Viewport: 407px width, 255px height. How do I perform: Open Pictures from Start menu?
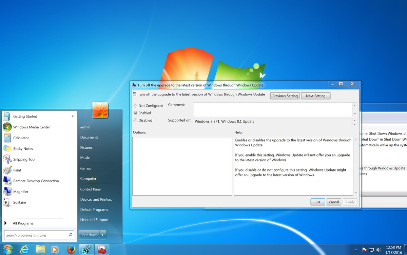(86, 147)
